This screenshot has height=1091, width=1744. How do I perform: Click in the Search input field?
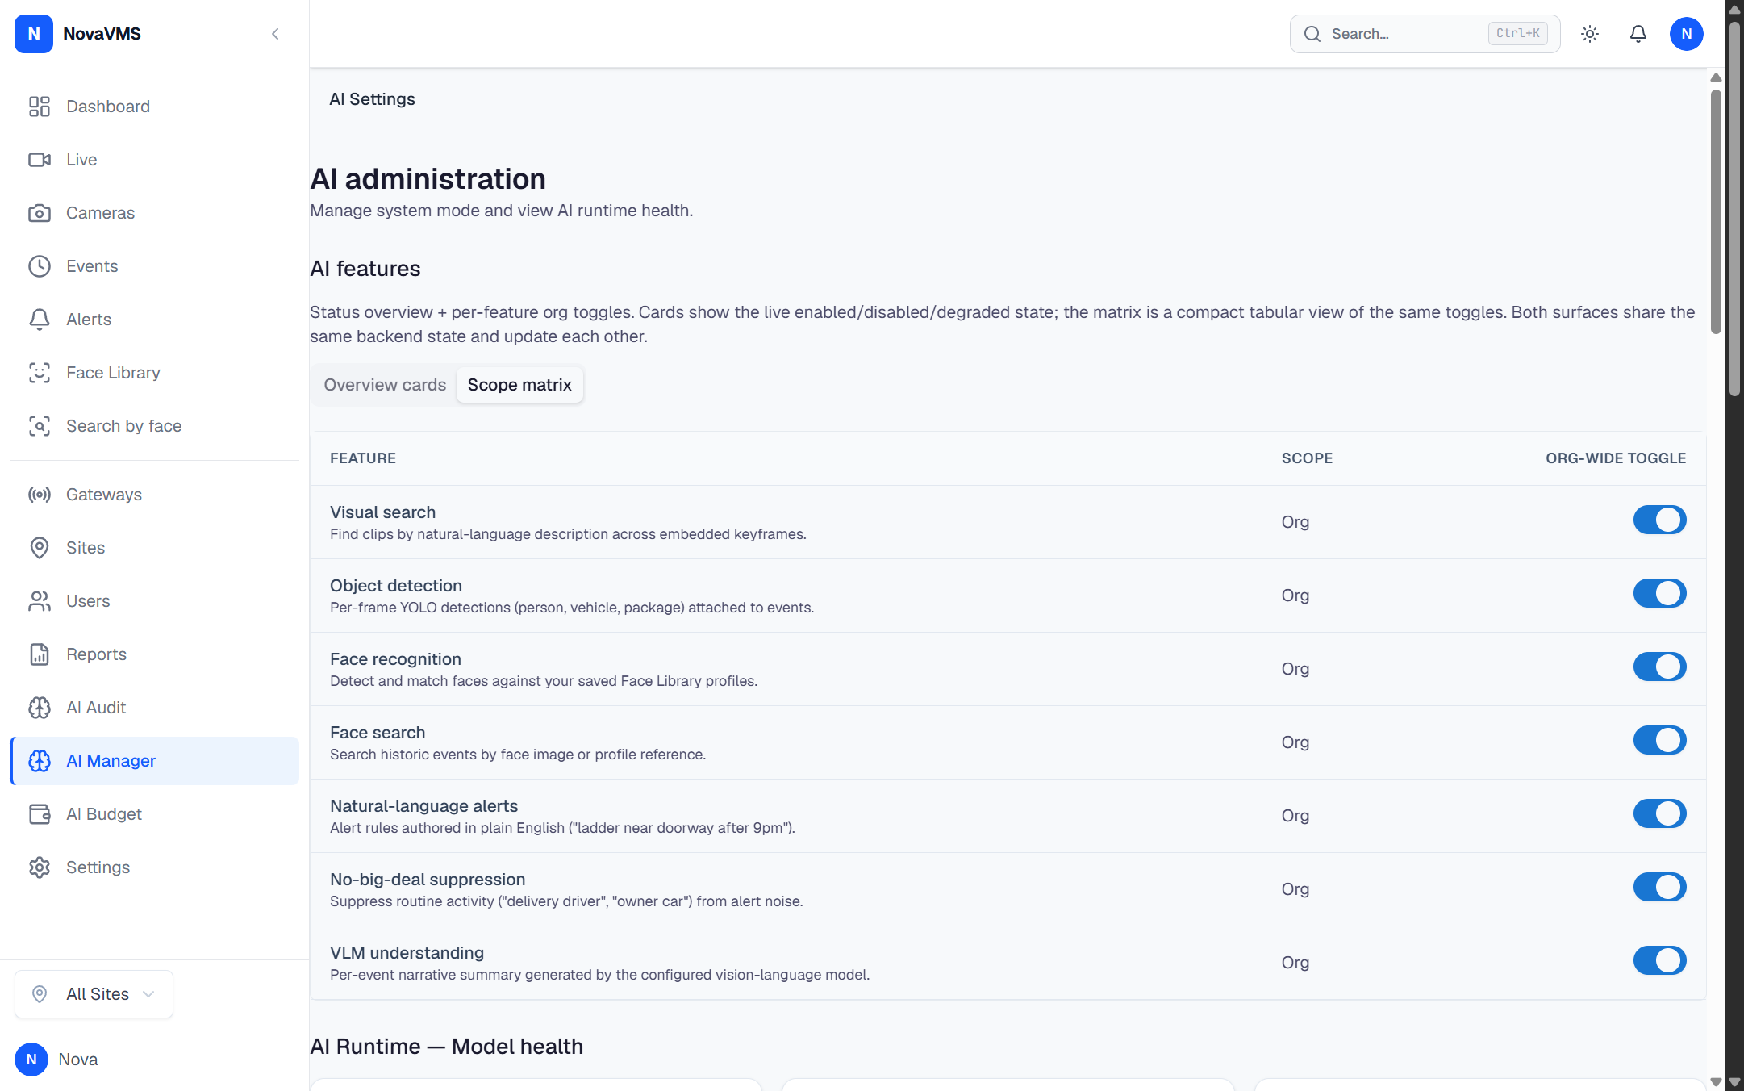pyautogui.click(x=1425, y=34)
